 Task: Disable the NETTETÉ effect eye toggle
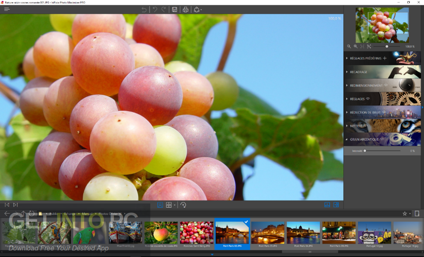tap(366, 125)
